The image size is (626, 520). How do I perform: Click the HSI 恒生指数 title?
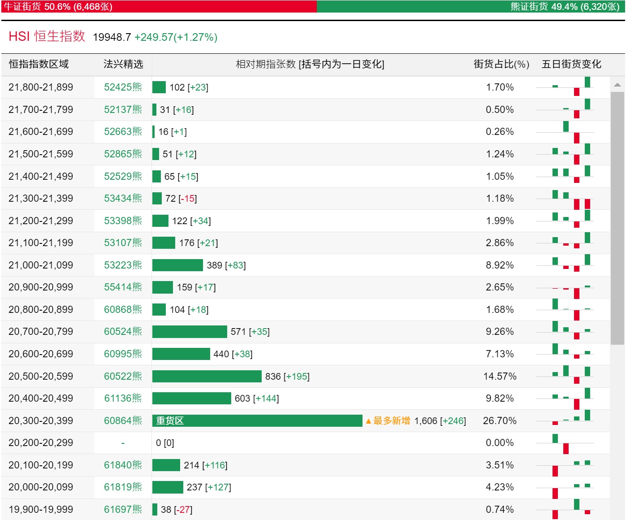tap(47, 36)
